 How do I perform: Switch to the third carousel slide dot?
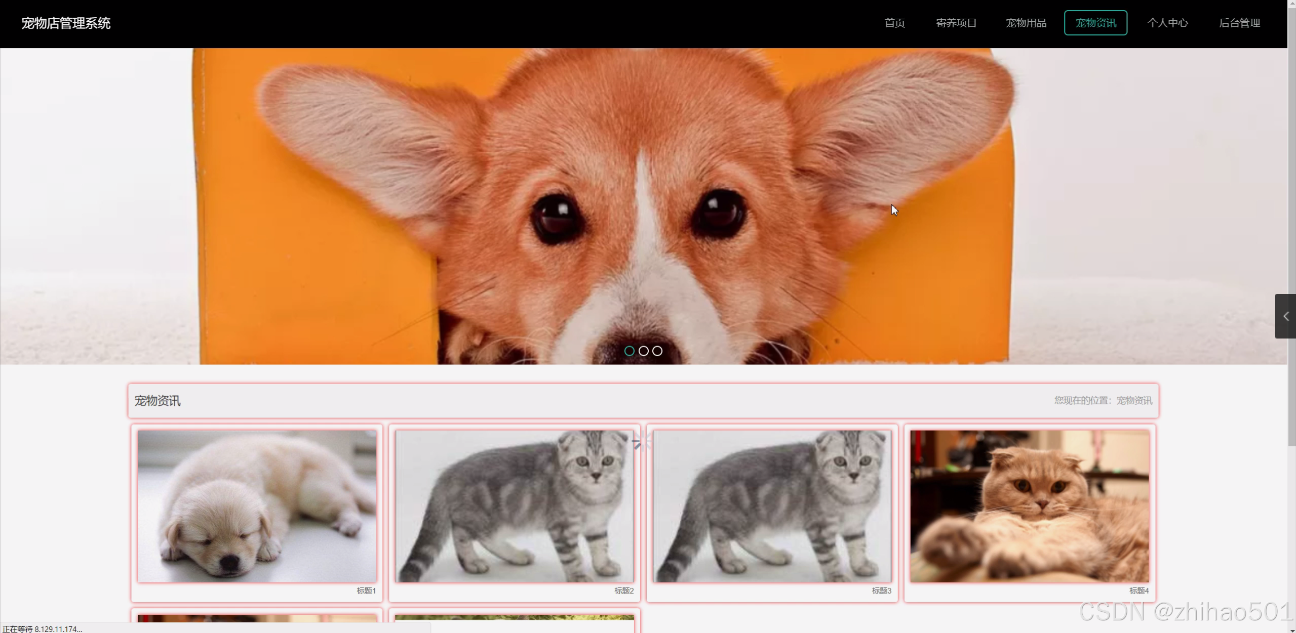click(657, 351)
